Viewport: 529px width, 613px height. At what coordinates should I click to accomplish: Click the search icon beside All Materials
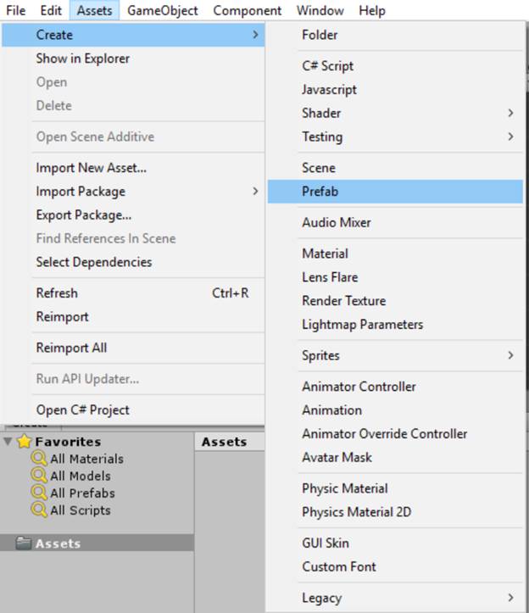(39, 459)
